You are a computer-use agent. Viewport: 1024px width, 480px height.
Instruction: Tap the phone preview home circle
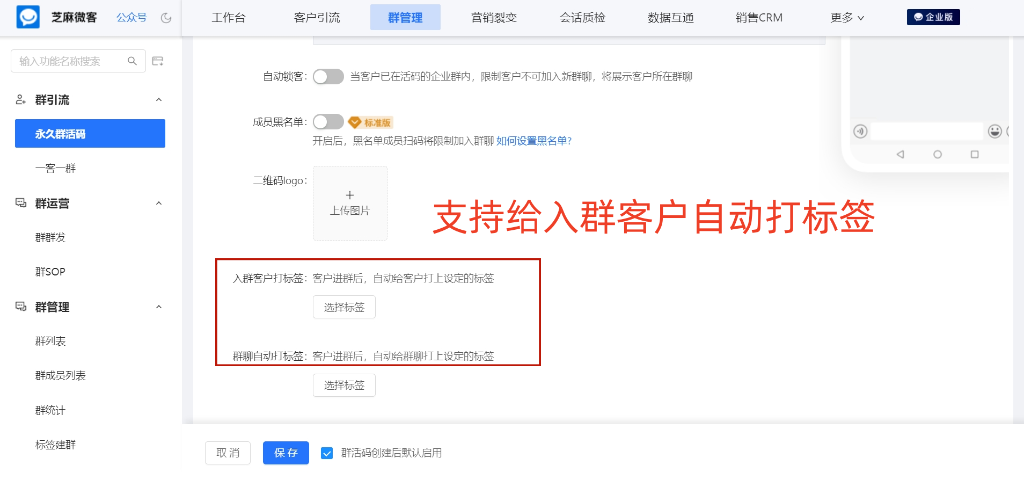tap(938, 154)
